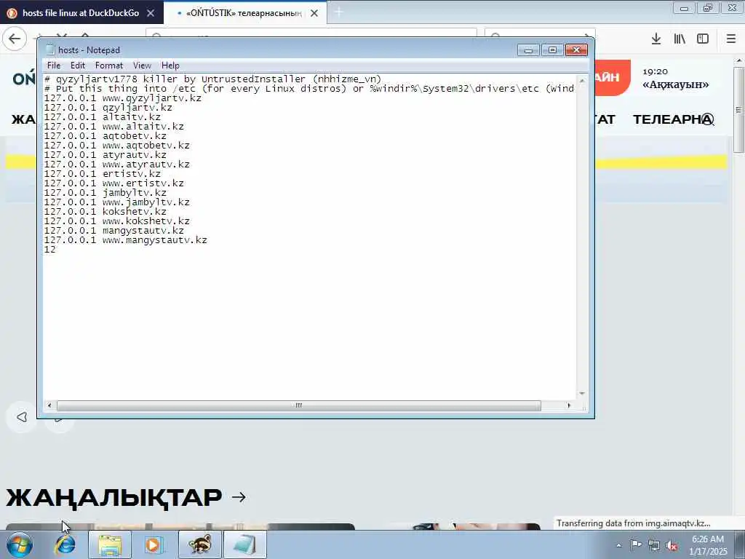Open the ТЕЛЕАРНА navigation item
The height and width of the screenshot is (559, 745).
tap(673, 119)
